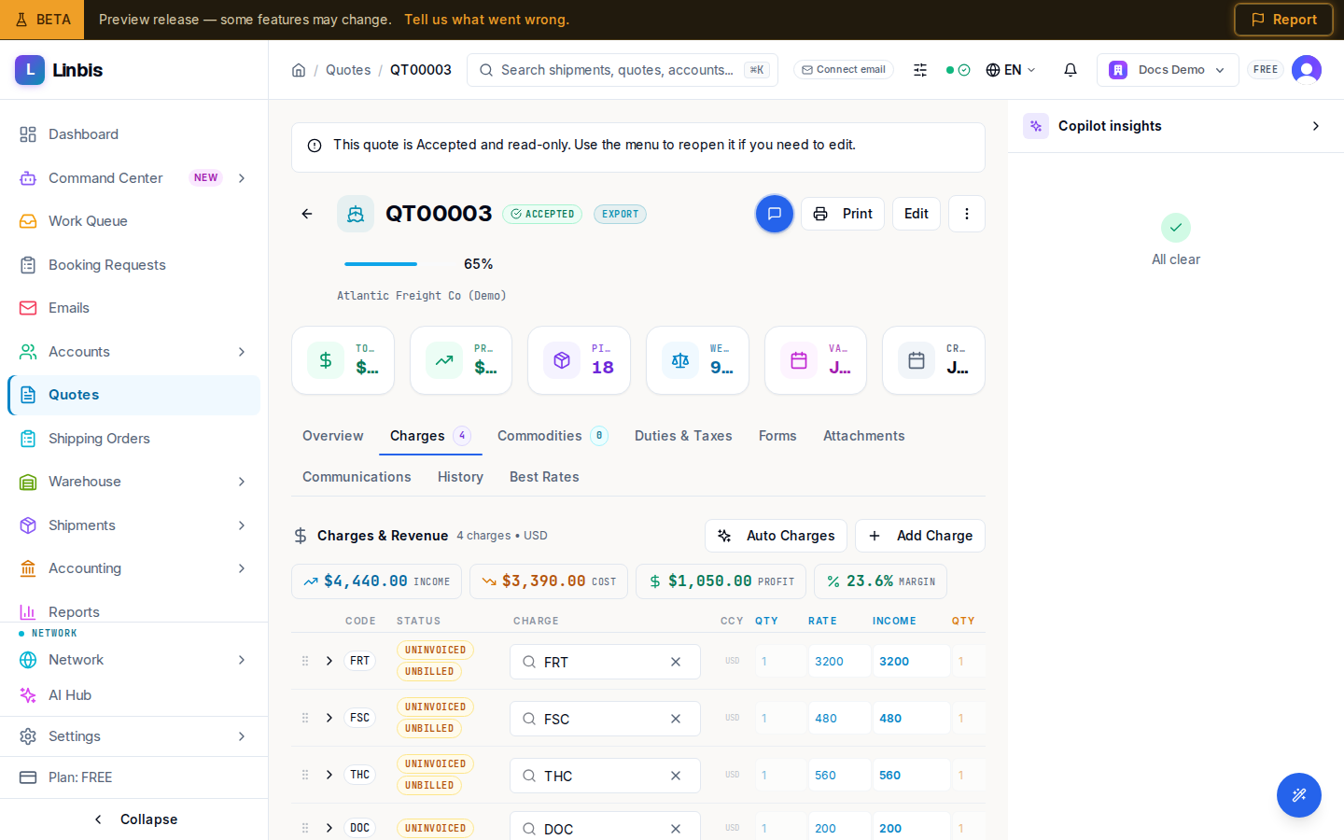The image size is (1344, 840).
Task: Open AI Hub in sidebar
Action: pyautogui.click(x=133, y=695)
